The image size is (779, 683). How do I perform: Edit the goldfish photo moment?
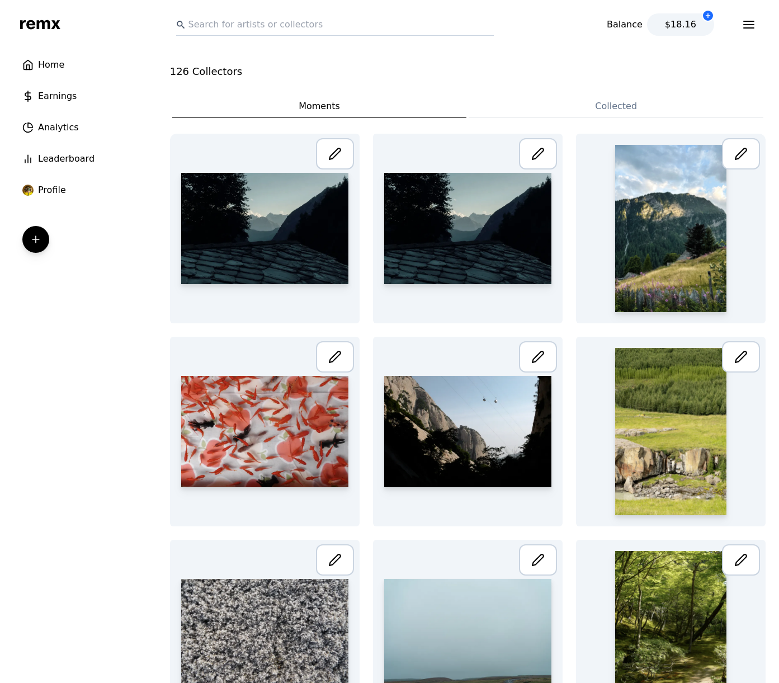pyautogui.click(x=334, y=357)
